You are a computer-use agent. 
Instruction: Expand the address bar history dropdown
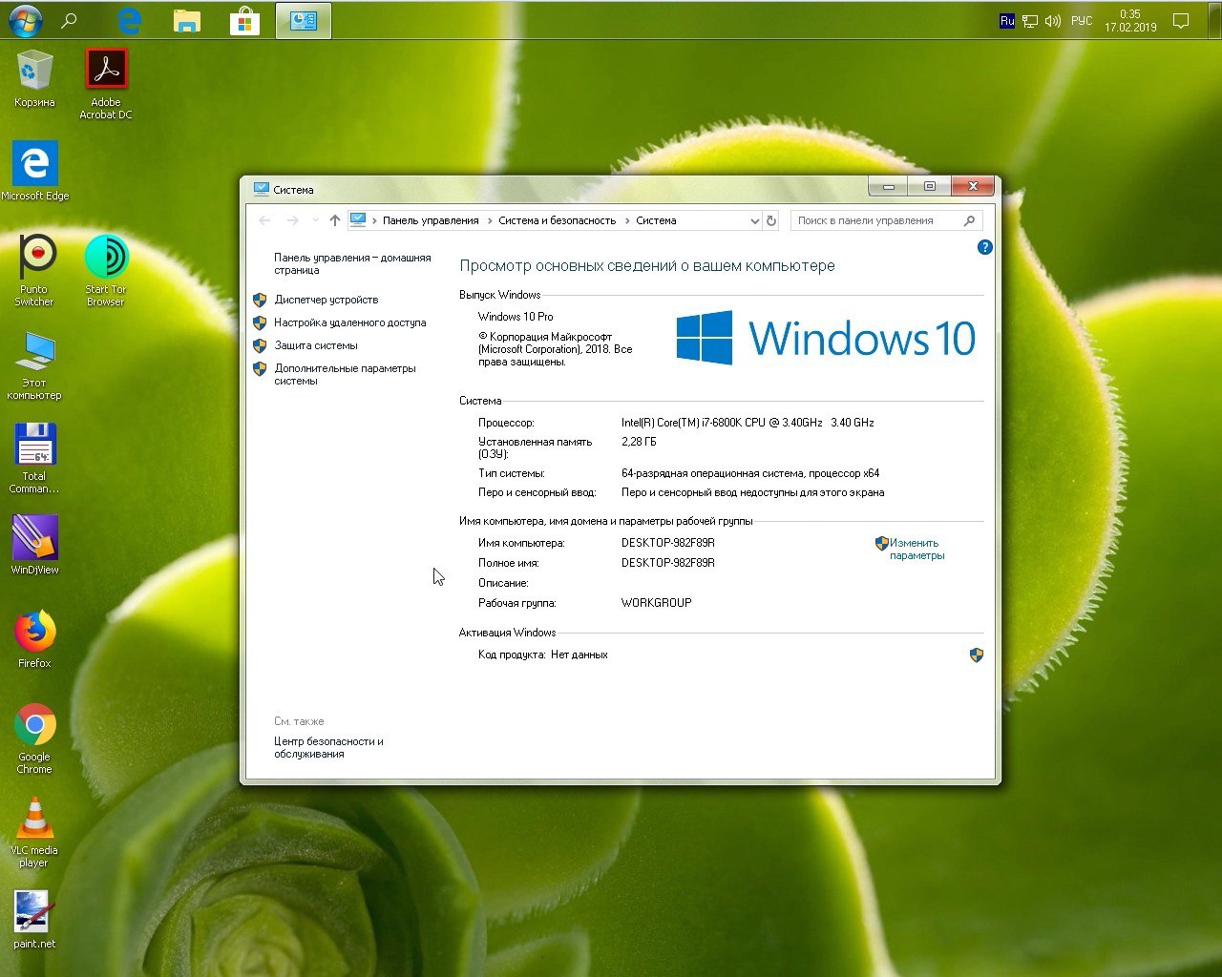pos(754,220)
